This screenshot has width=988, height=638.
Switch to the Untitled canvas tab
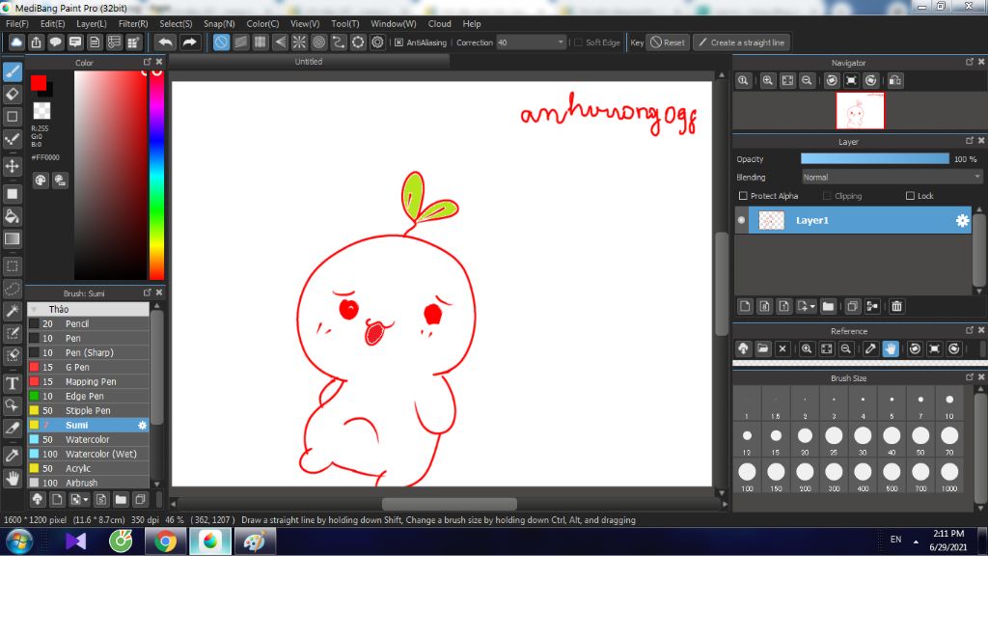tap(309, 61)
